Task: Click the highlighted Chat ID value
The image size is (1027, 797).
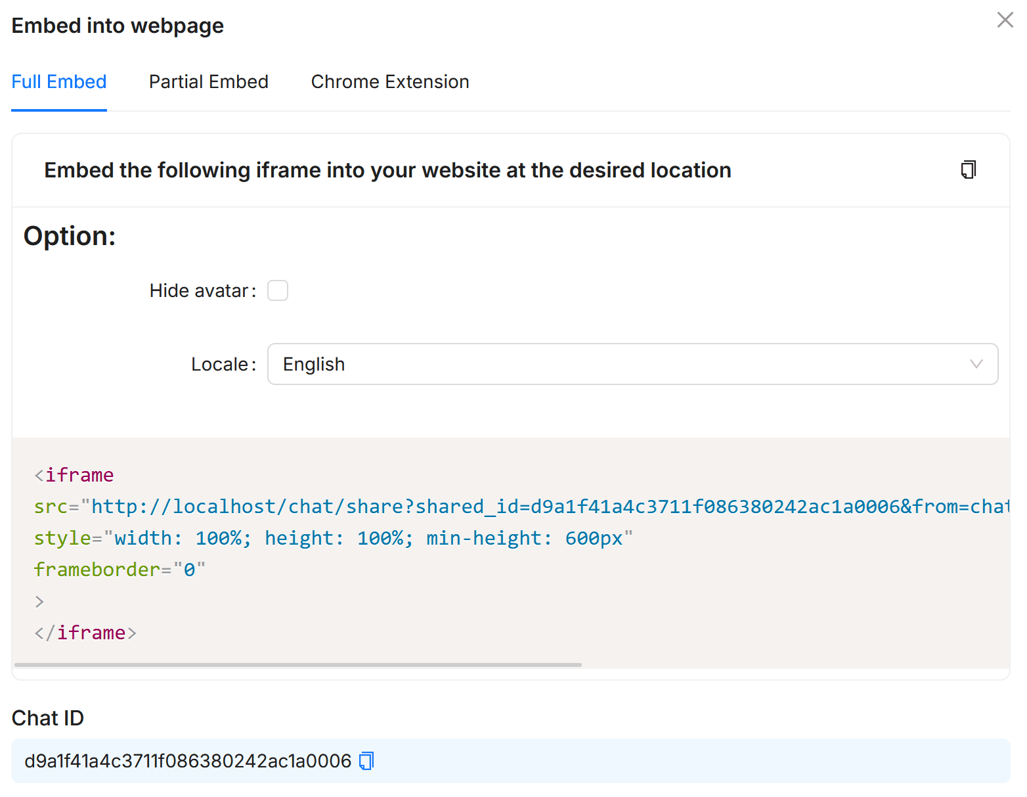Action: 187,760
